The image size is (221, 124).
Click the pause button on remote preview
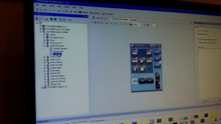click(135, 69)
